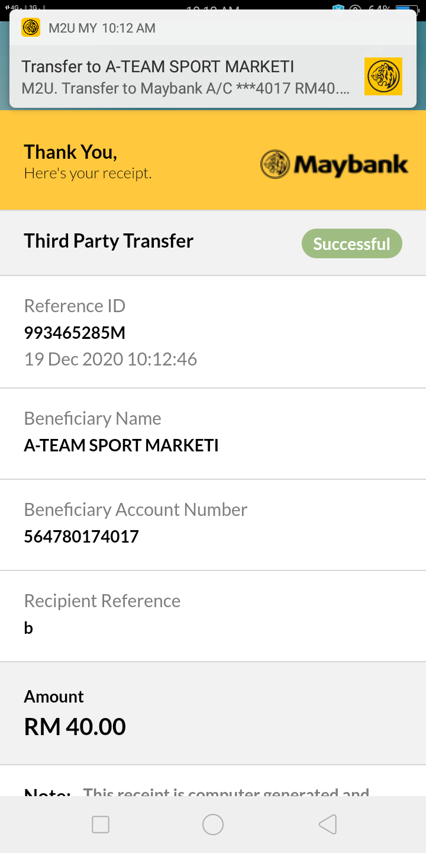Tap the Third Party Transfer heading
Screen dimensions: 426x853
tap(108, 241)
